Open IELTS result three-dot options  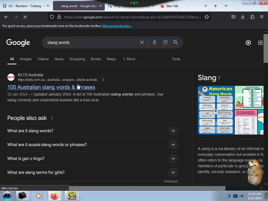[103, 80]
